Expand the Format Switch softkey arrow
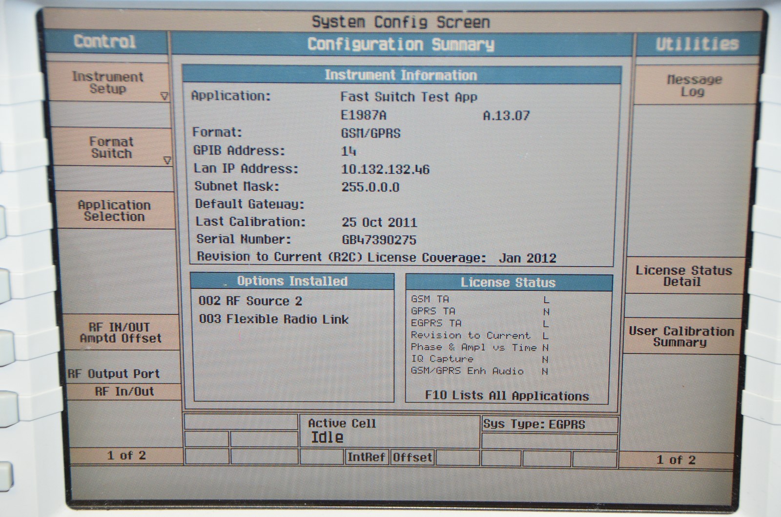781x517 pixels. [167, 160]
